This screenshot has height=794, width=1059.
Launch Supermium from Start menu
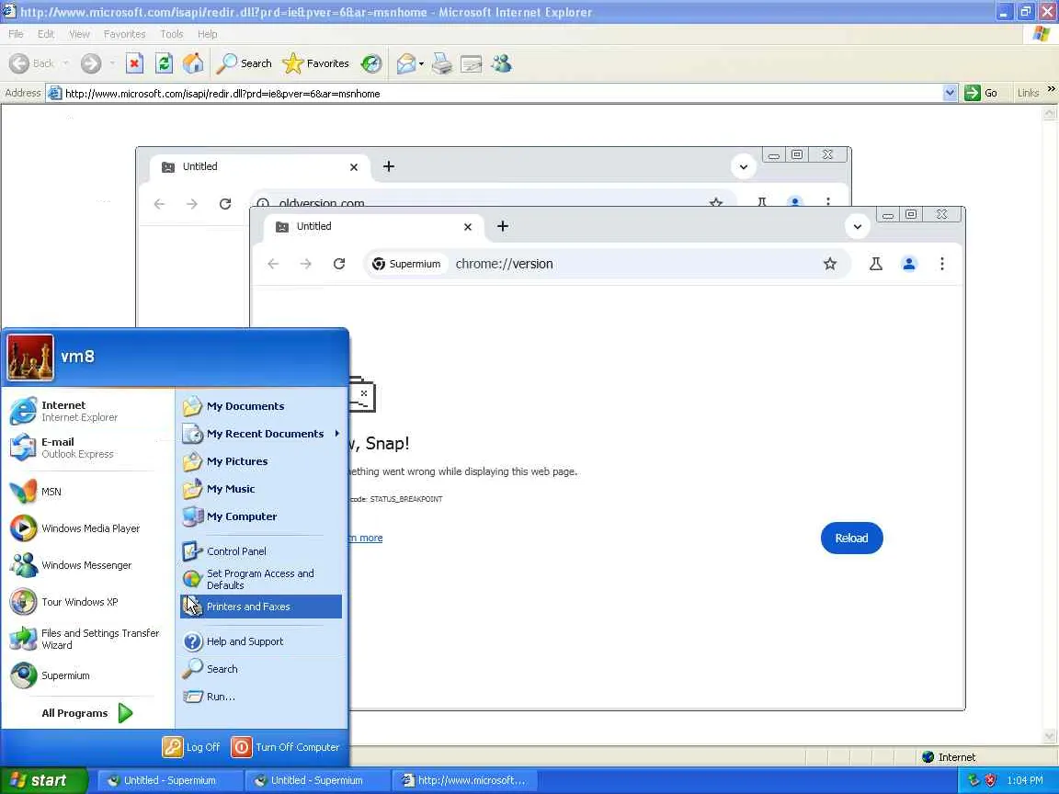[88, 675]
